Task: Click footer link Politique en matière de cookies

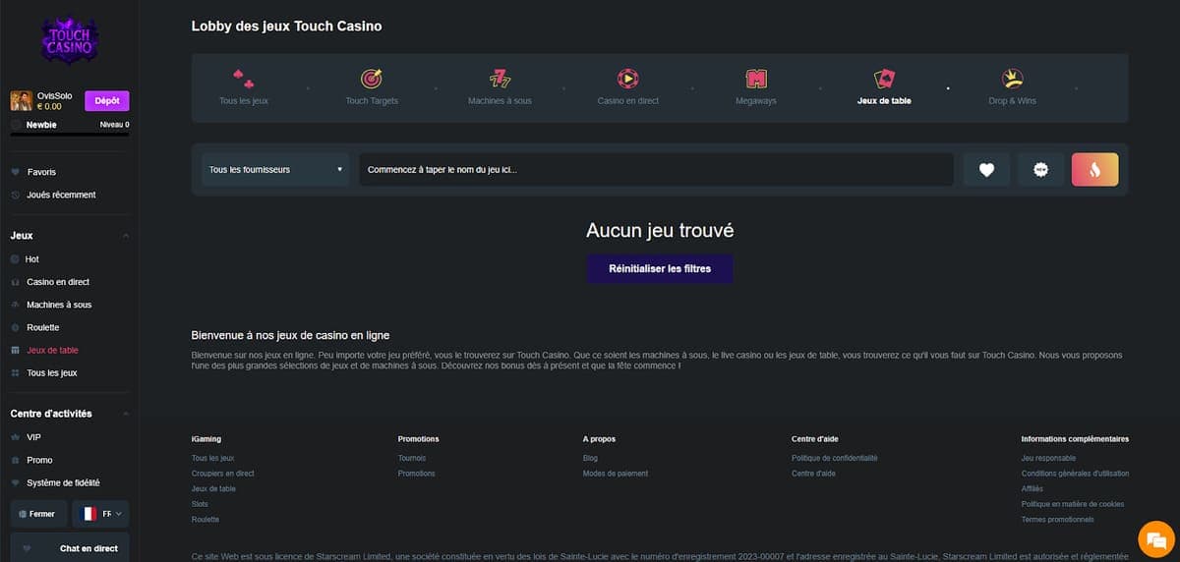Action: click(x=1072, y=504)
